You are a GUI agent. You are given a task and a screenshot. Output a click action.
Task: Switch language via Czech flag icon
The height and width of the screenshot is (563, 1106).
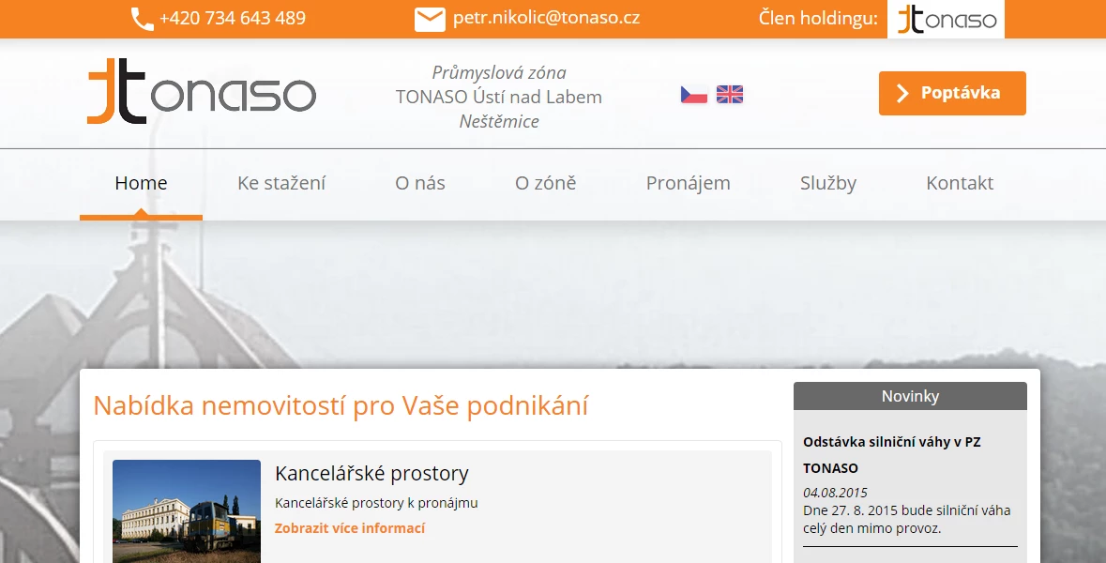coord(694,94)
